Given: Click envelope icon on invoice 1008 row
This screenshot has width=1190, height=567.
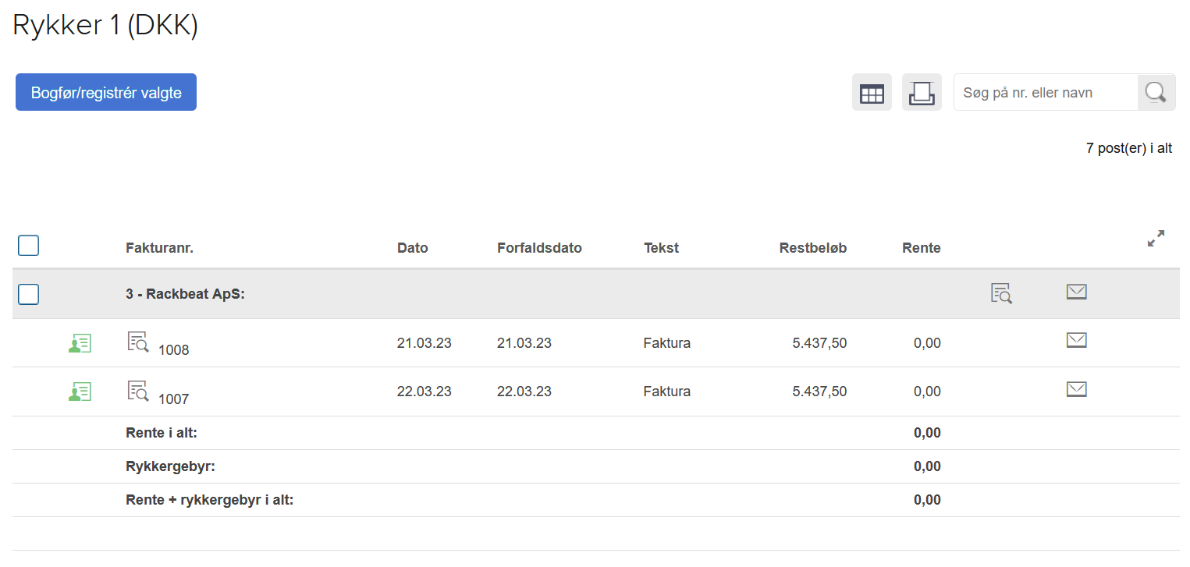Looking at the screenshot, I should click(1076, 340).
